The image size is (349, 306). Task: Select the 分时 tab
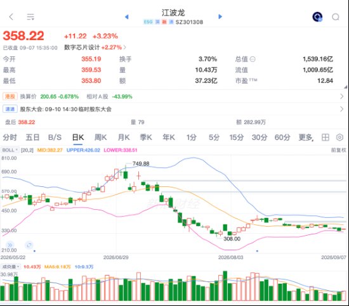[x=10, y=137]
